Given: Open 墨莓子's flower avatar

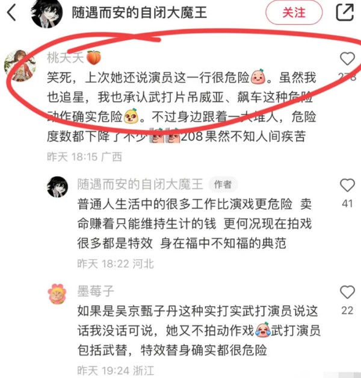Looking at the screenshot, I should (x=57, y=294).
